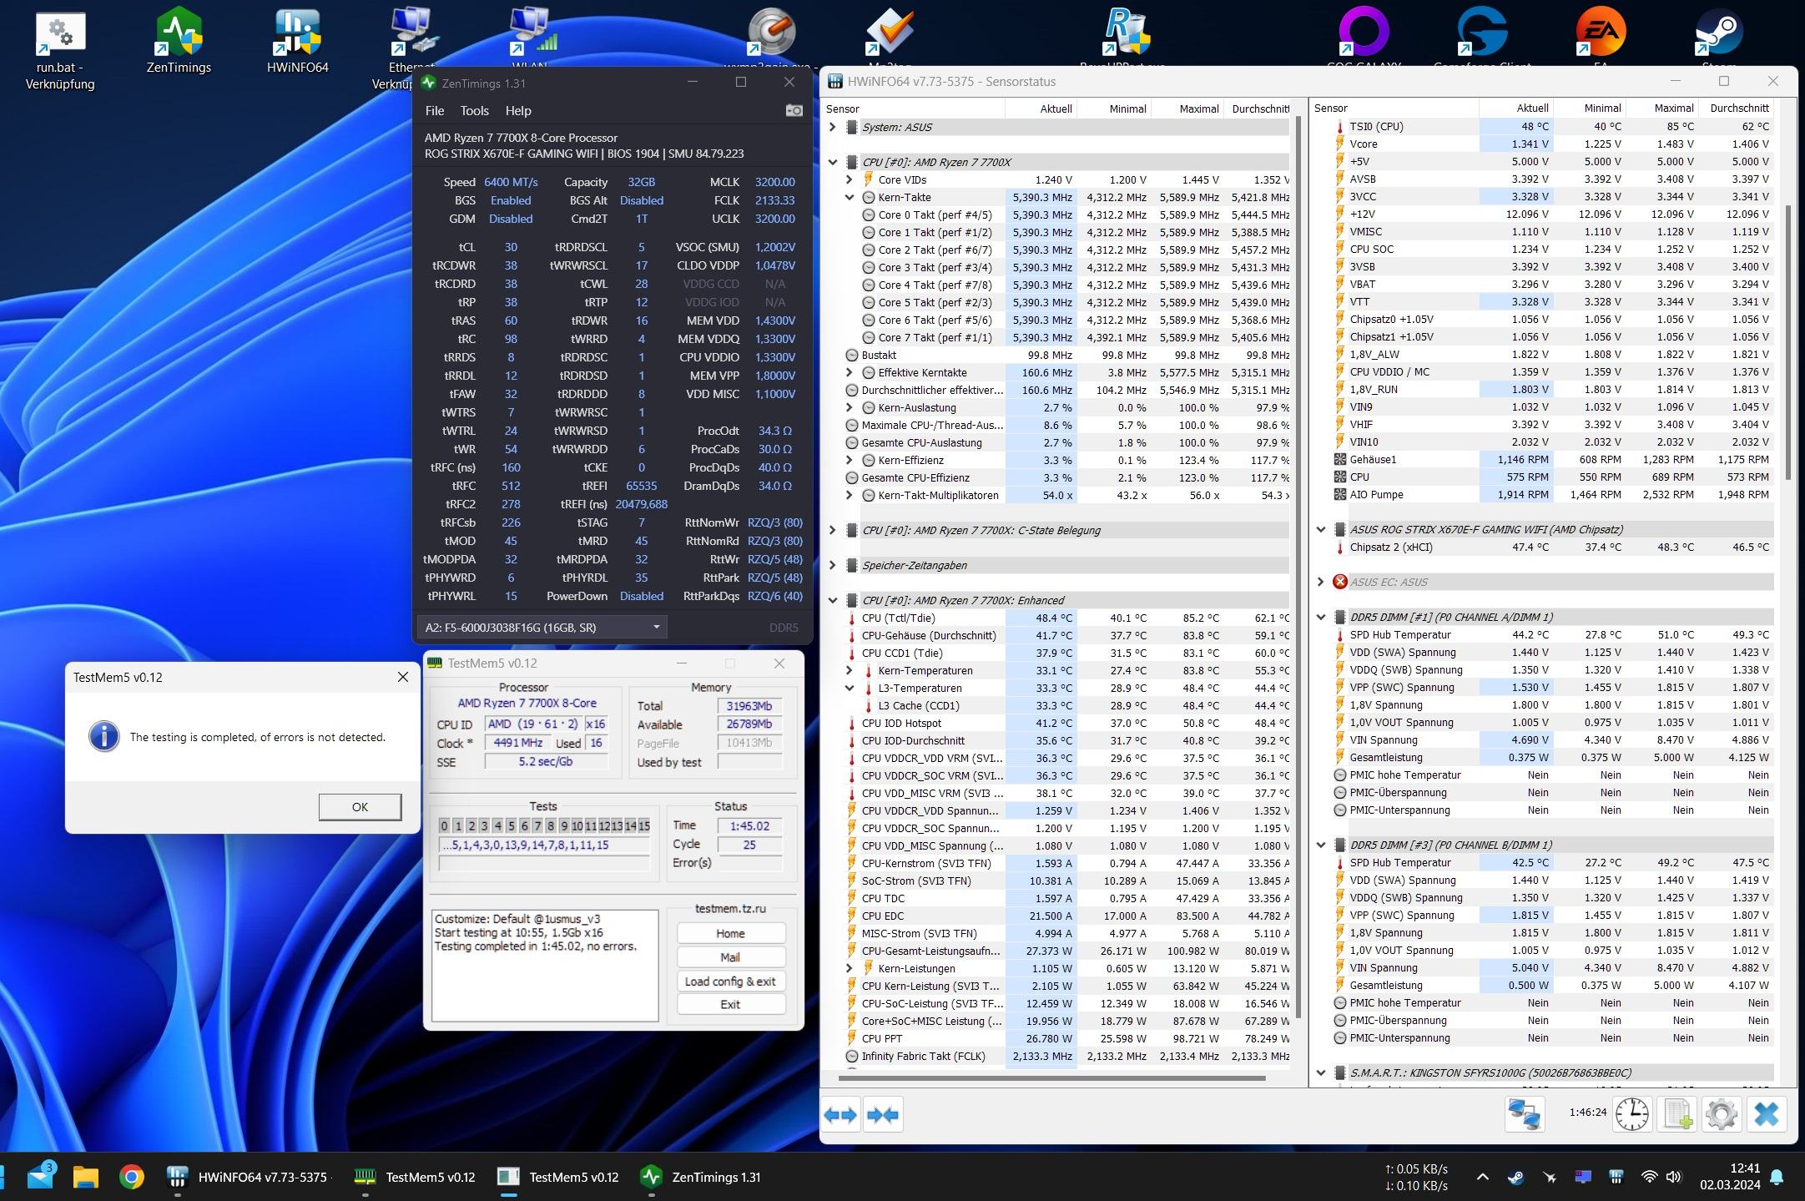Switch to ZenTimings 1.31 taskbar item
1805x1201 pixels.
(700, 1177)
